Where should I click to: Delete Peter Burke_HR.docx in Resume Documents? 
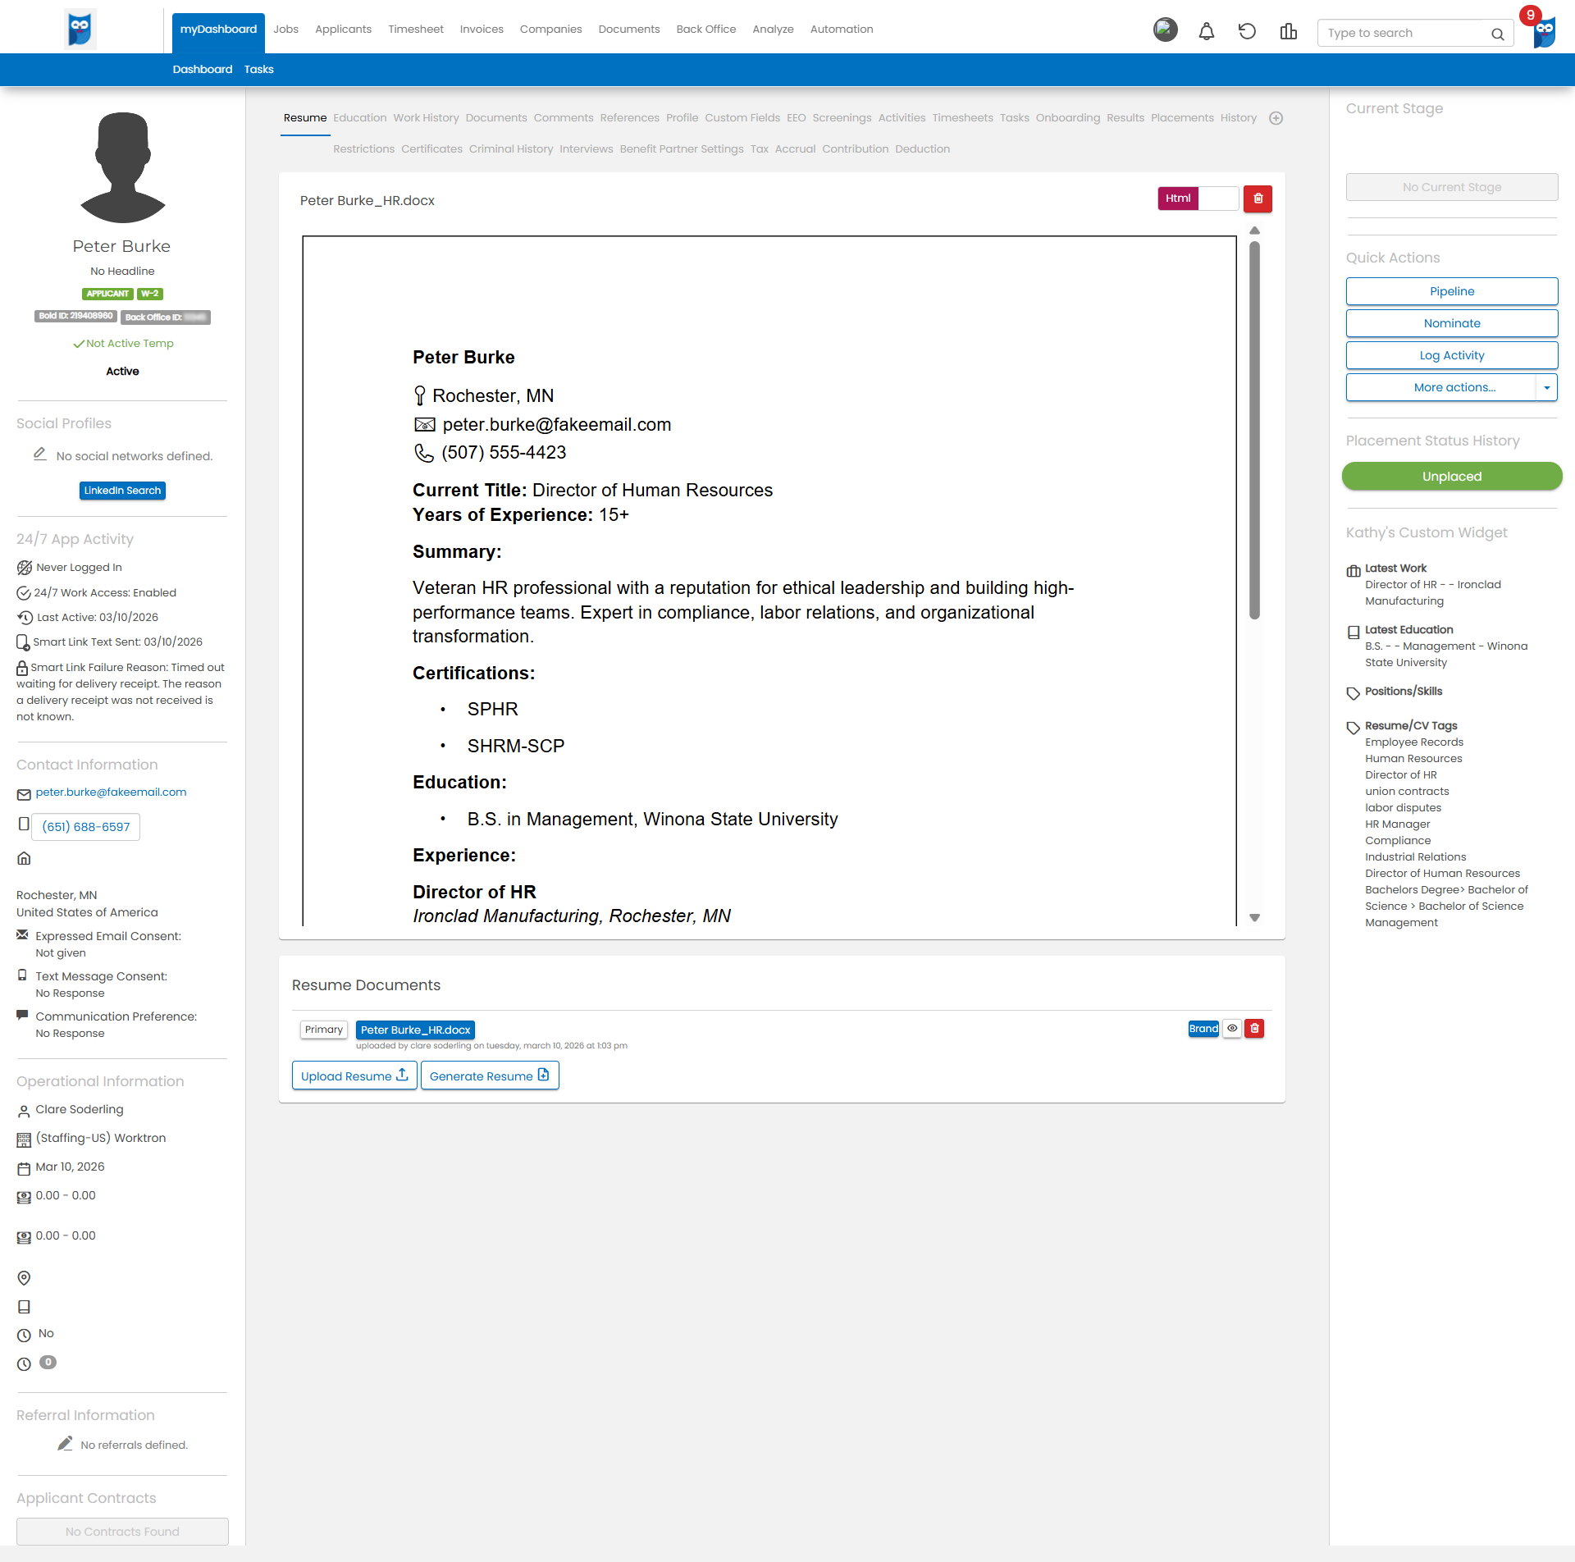coord(1254,1029)
